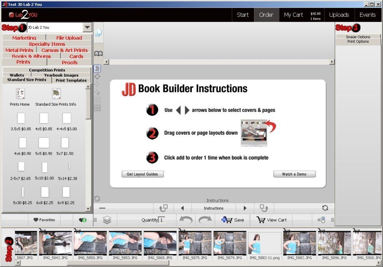Click the add to favorites heart-plus icon
The height and width of the screenshot is (267, 383).
pyautogui.click(x=83, y=220)
